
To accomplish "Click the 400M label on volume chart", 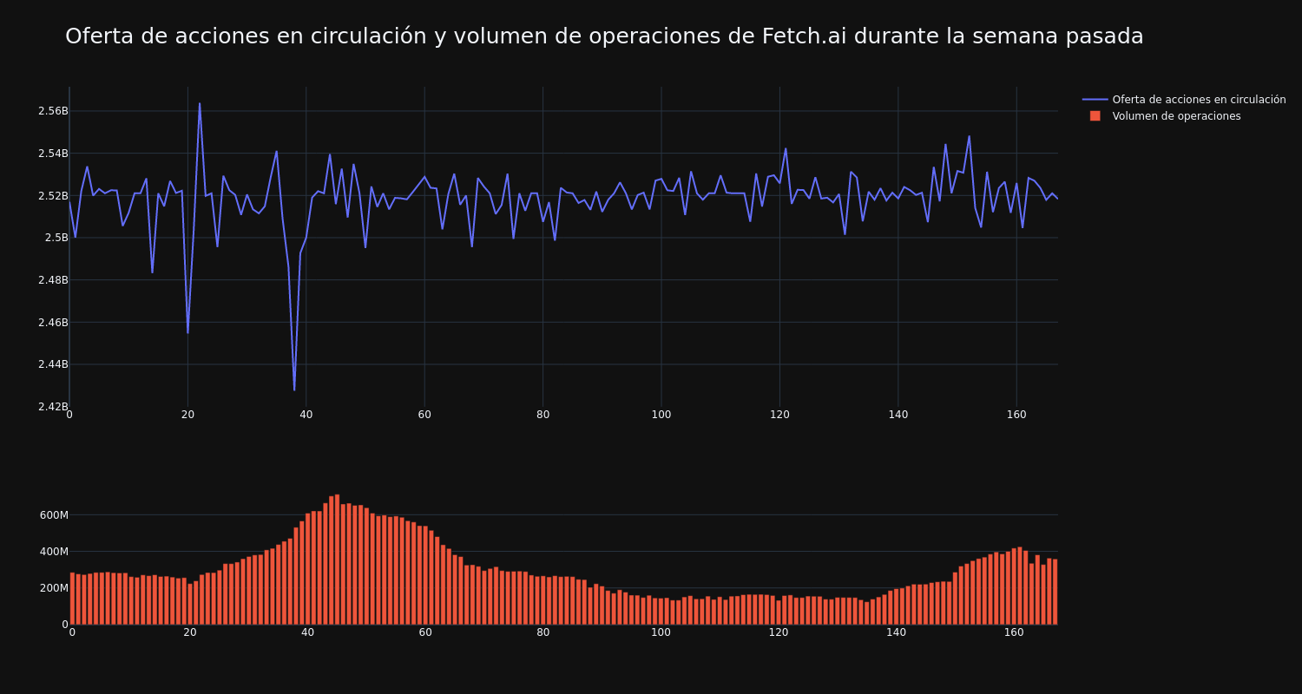I will point(54,551).
